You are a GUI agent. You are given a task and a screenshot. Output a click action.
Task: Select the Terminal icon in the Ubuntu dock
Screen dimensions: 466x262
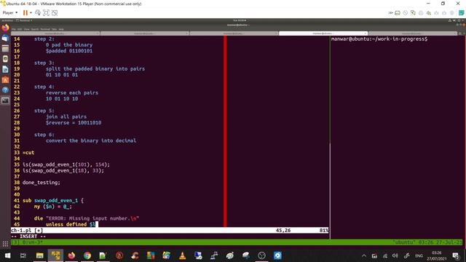[5, 100]
